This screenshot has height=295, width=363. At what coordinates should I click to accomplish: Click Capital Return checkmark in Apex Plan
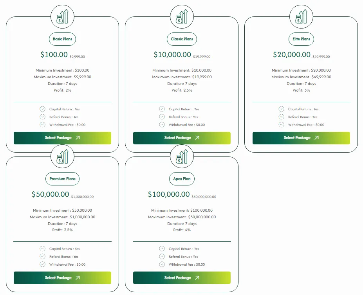(x=162, y=249)
